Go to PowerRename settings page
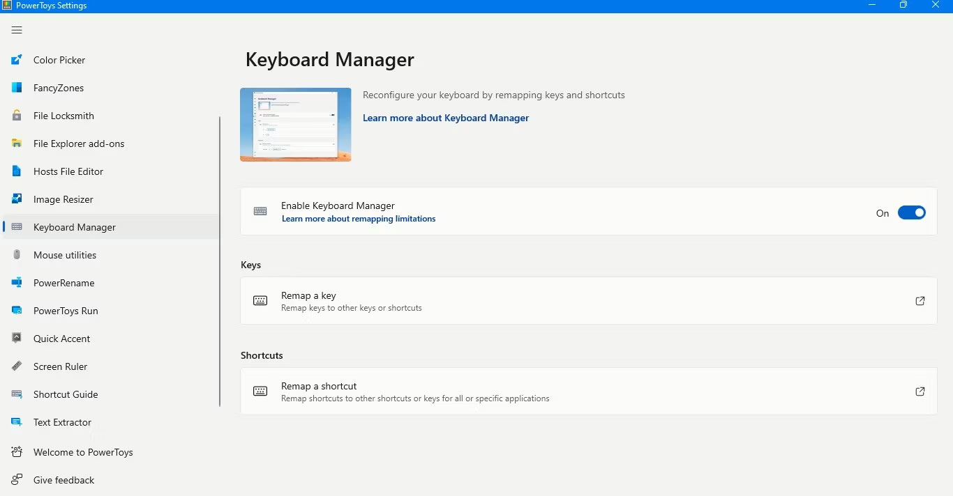 63,283
